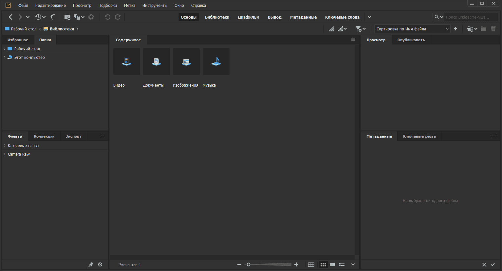Open the Метка menu
Viewport: 502px width, 271px height.
pyautogui.click(x=130, y=6)
